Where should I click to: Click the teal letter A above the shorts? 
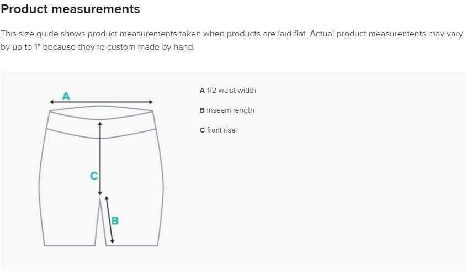pos(66,96)
